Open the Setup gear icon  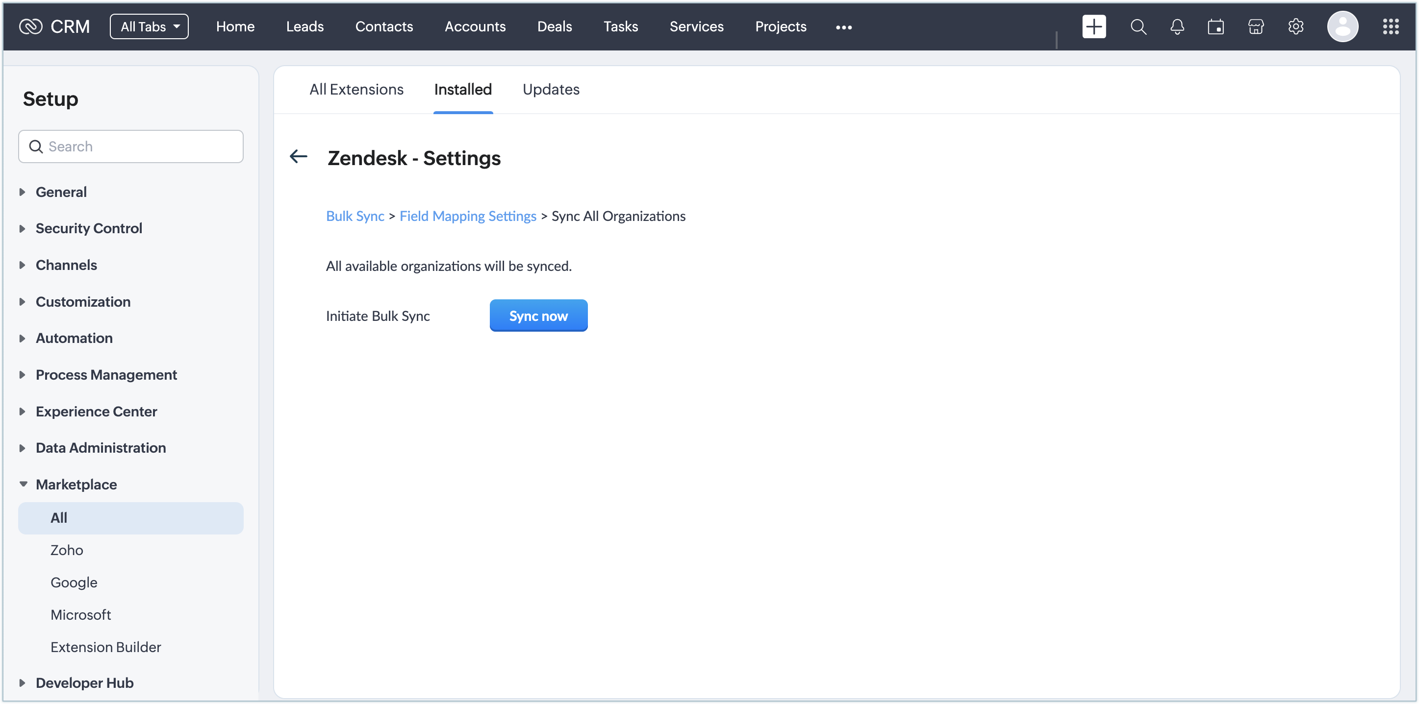[1295, 26]
